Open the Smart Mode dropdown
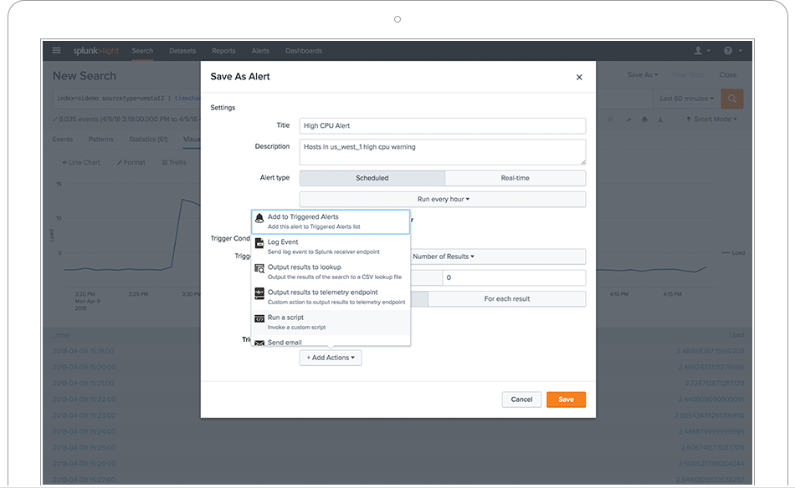 coord(712,119)
